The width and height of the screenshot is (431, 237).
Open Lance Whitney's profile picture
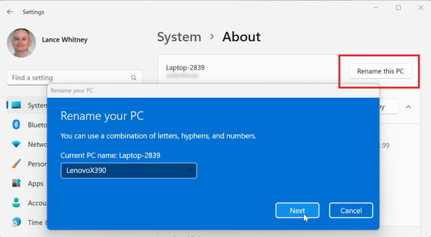click(x=21, y=43)
